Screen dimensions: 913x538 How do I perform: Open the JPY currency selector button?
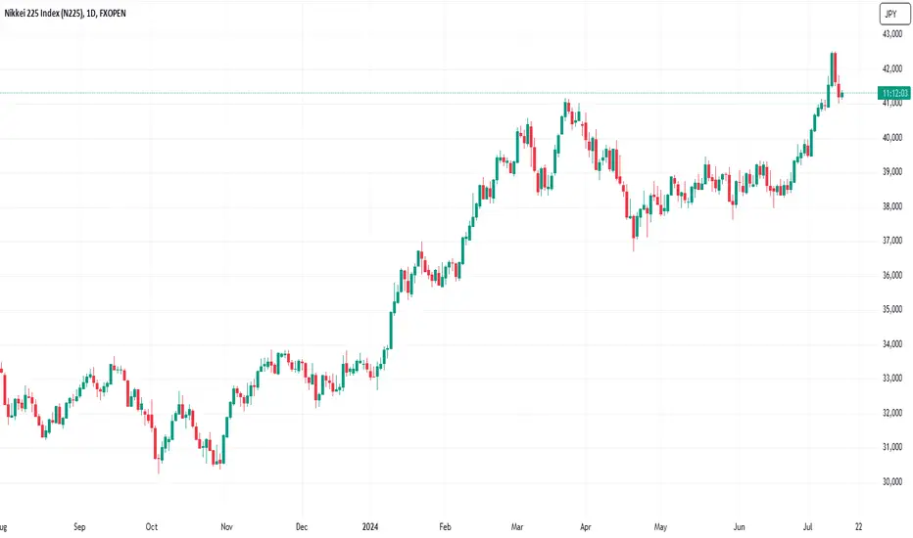(895, 14)
